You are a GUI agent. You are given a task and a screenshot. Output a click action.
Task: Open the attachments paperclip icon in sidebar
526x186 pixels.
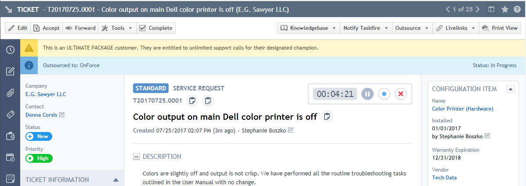[11, 93]
